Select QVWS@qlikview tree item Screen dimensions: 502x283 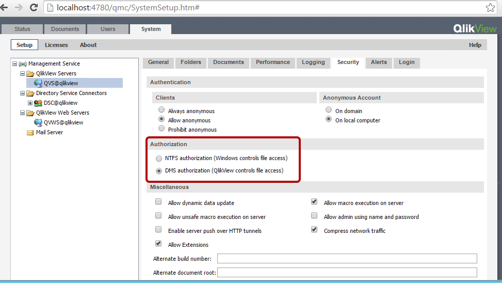[x=63, y=122]
